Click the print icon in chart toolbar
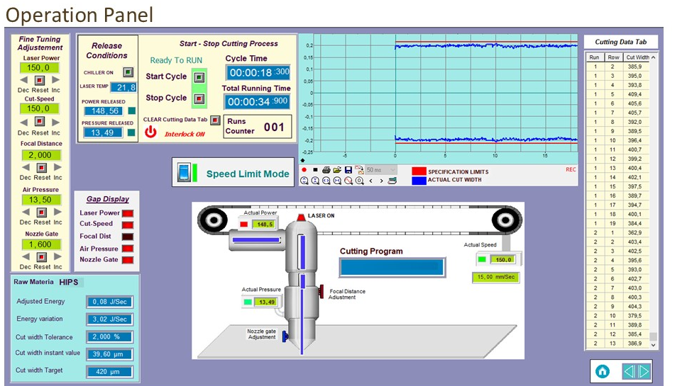The image size is (687, 386). 326,170
